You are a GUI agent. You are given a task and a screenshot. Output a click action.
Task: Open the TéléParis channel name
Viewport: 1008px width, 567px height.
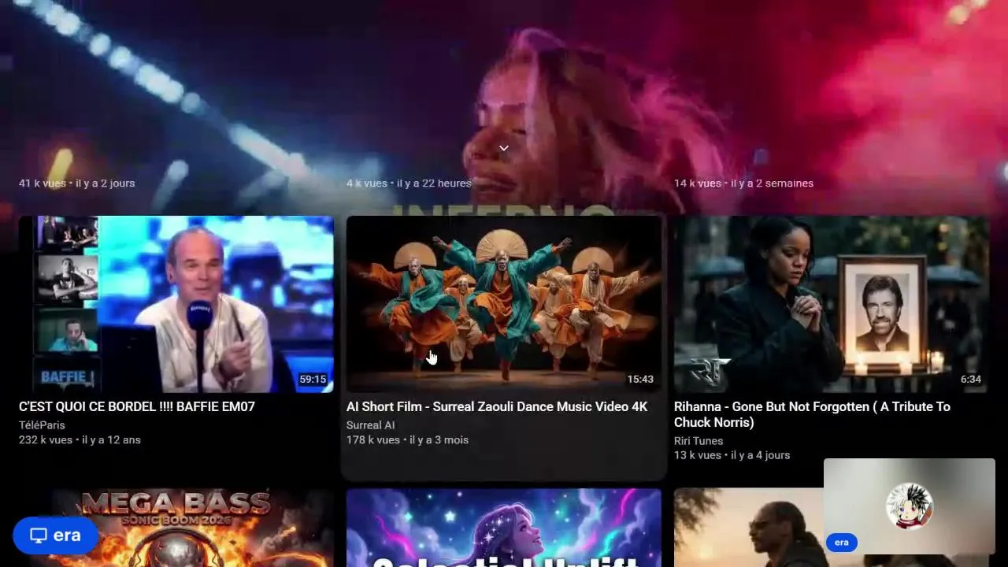click(42, 425)
